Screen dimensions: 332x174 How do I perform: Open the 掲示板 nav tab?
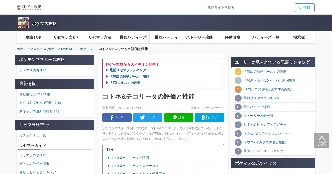click(299, 37)
